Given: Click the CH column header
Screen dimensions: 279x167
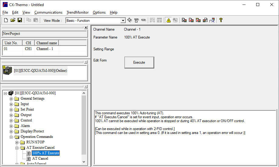Looking at the screenshot, I should coord(28,43).
